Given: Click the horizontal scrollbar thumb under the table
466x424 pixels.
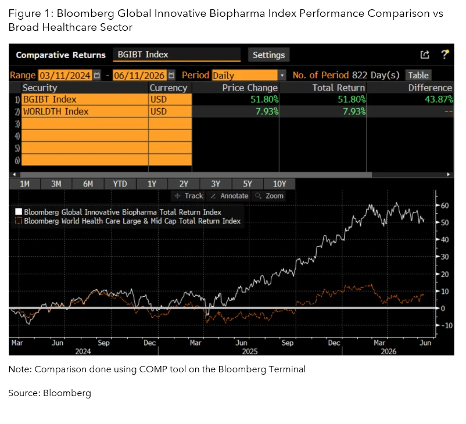Looking at the screenshot, I should [196, 175].
